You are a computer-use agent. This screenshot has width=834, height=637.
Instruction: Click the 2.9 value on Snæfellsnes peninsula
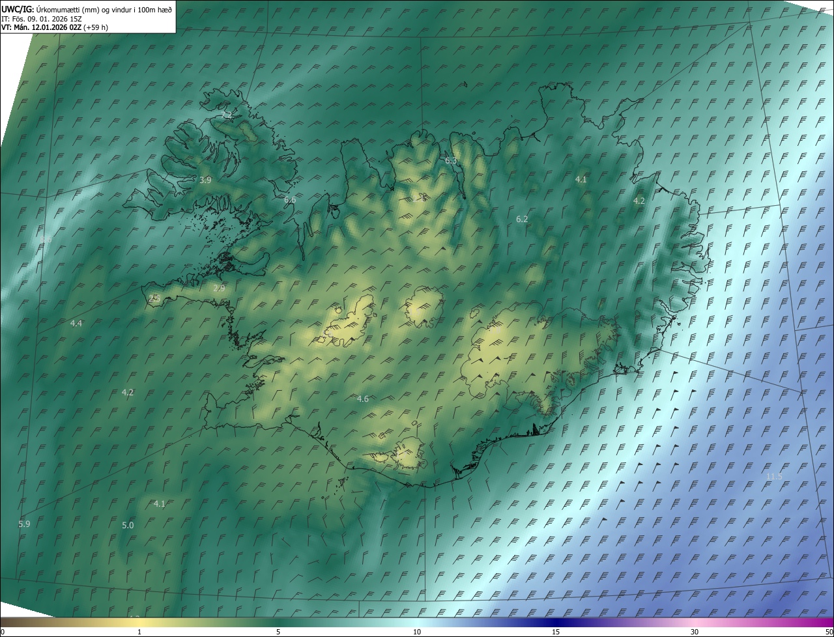(219, 288)
